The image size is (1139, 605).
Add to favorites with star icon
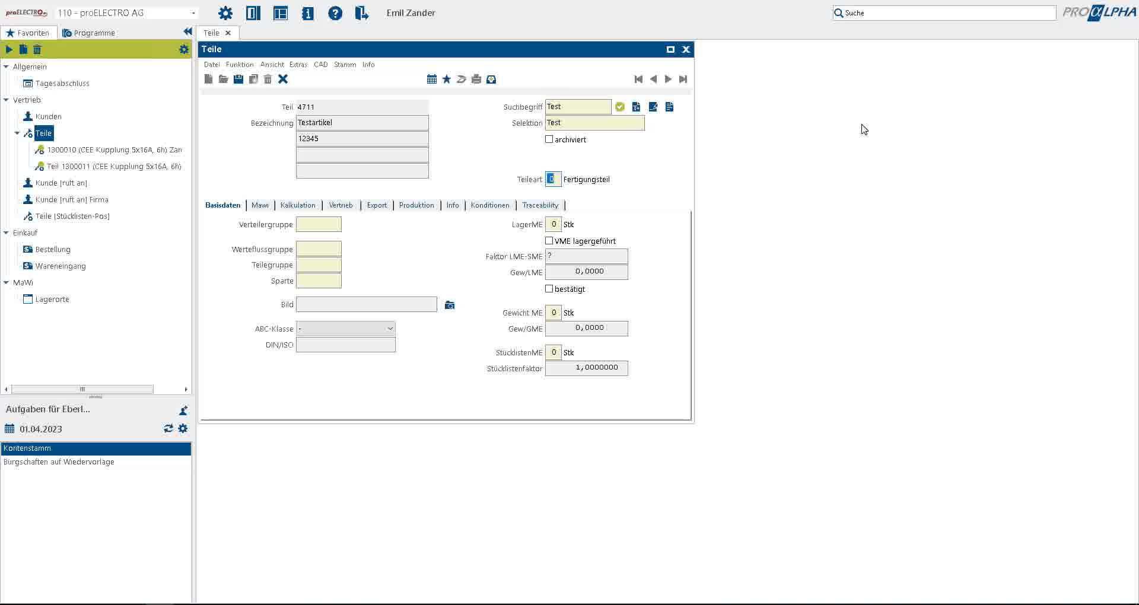tap(447, 79)
